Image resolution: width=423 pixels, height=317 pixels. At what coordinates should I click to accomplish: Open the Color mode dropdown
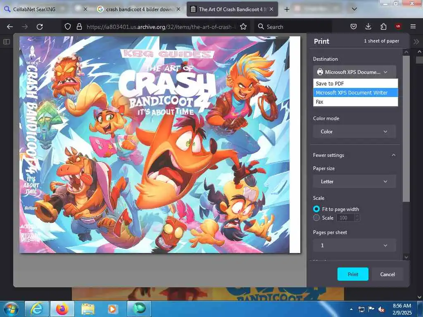354,132
